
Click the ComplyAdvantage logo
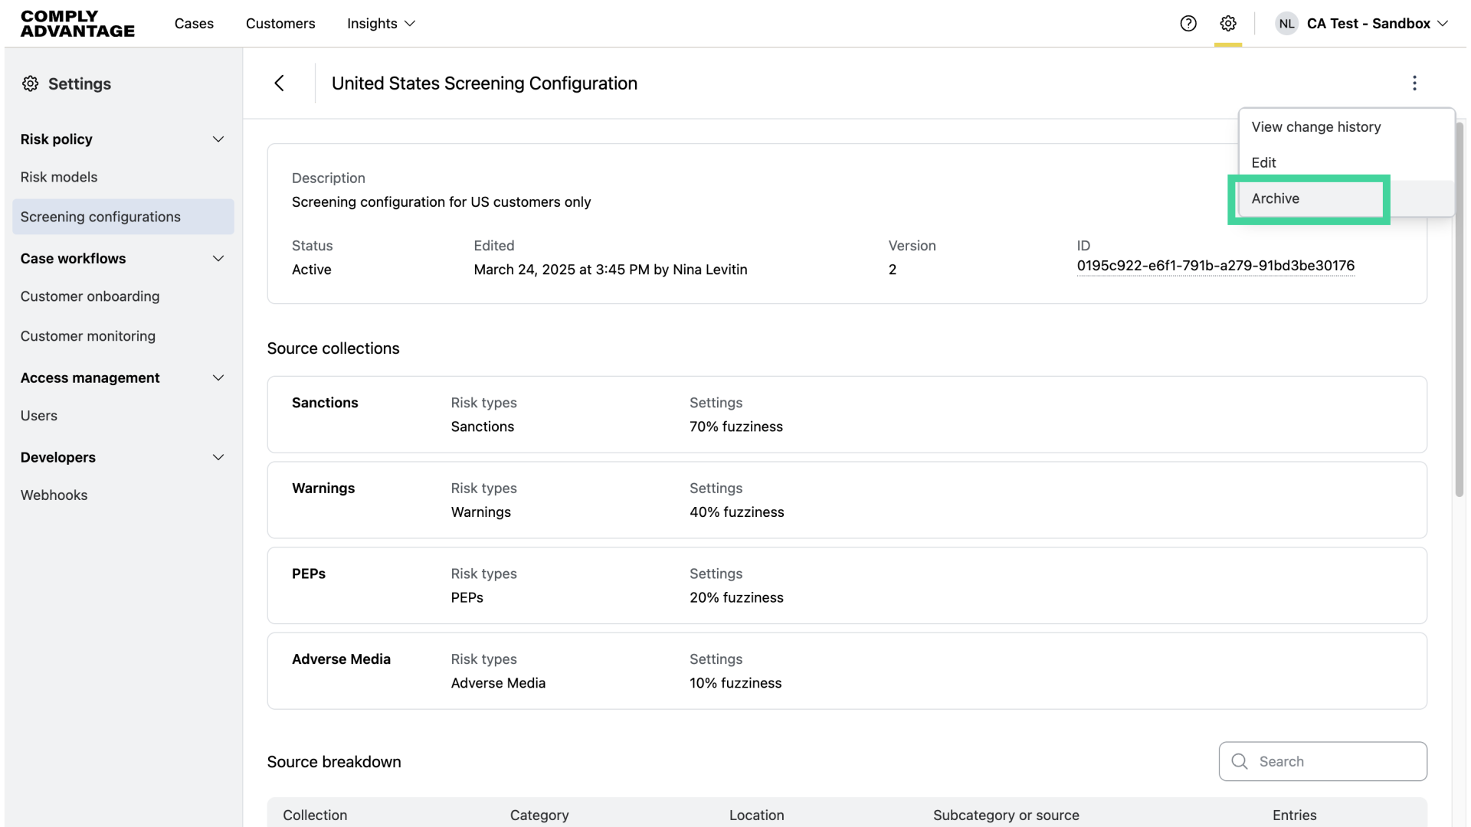click(77, 24)
